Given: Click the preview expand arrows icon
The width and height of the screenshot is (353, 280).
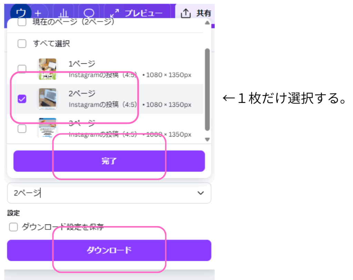Looking at the screenshot, I should point(114,13).
